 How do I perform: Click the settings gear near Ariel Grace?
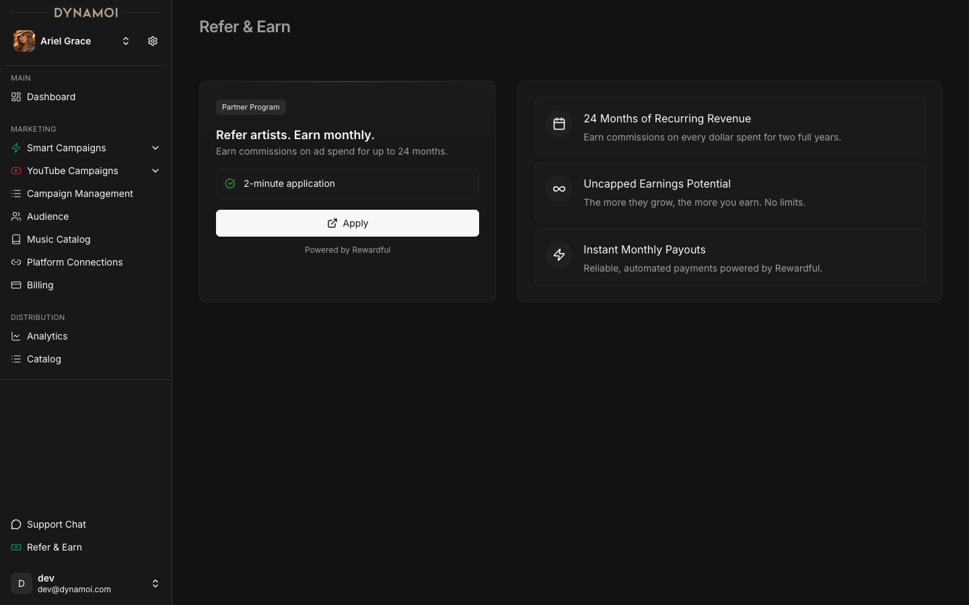point(153,41)
